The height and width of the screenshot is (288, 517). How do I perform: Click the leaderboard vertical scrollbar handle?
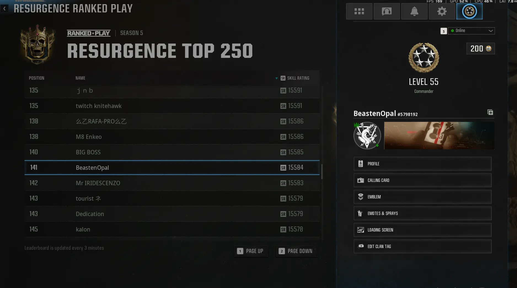[322, 171]
